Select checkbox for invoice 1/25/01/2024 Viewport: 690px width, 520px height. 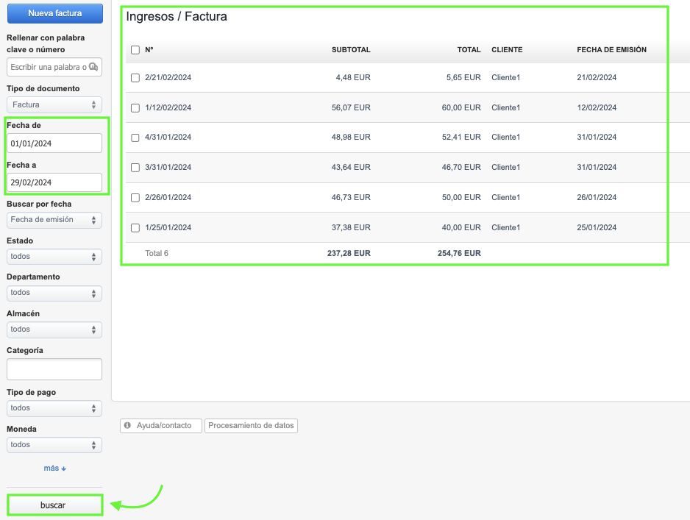(135, 228)
